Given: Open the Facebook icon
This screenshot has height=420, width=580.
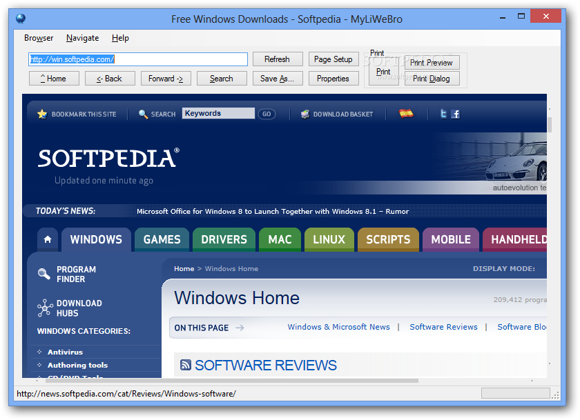Looking at the screenshot, I should tap(455, 114).
